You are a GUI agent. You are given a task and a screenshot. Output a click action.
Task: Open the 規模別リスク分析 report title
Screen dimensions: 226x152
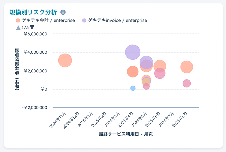(x=33, y=12)
